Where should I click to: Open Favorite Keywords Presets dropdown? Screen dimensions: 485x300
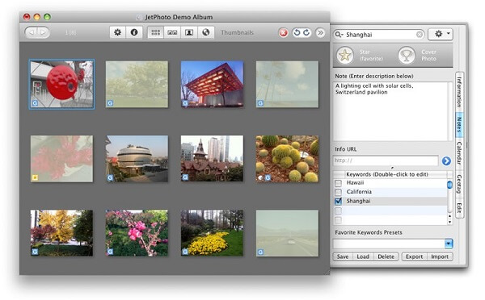tap(449, 244)
